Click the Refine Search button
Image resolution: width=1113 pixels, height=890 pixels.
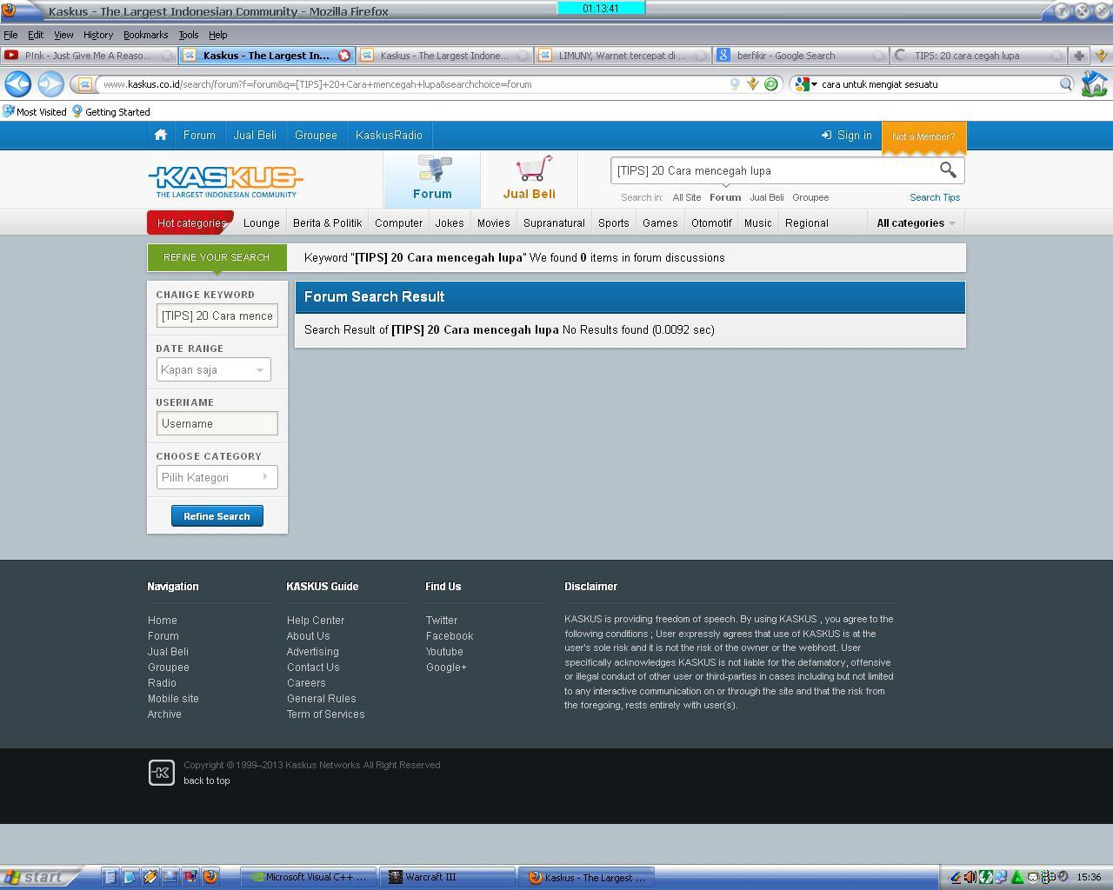click(x=217, y=515)
